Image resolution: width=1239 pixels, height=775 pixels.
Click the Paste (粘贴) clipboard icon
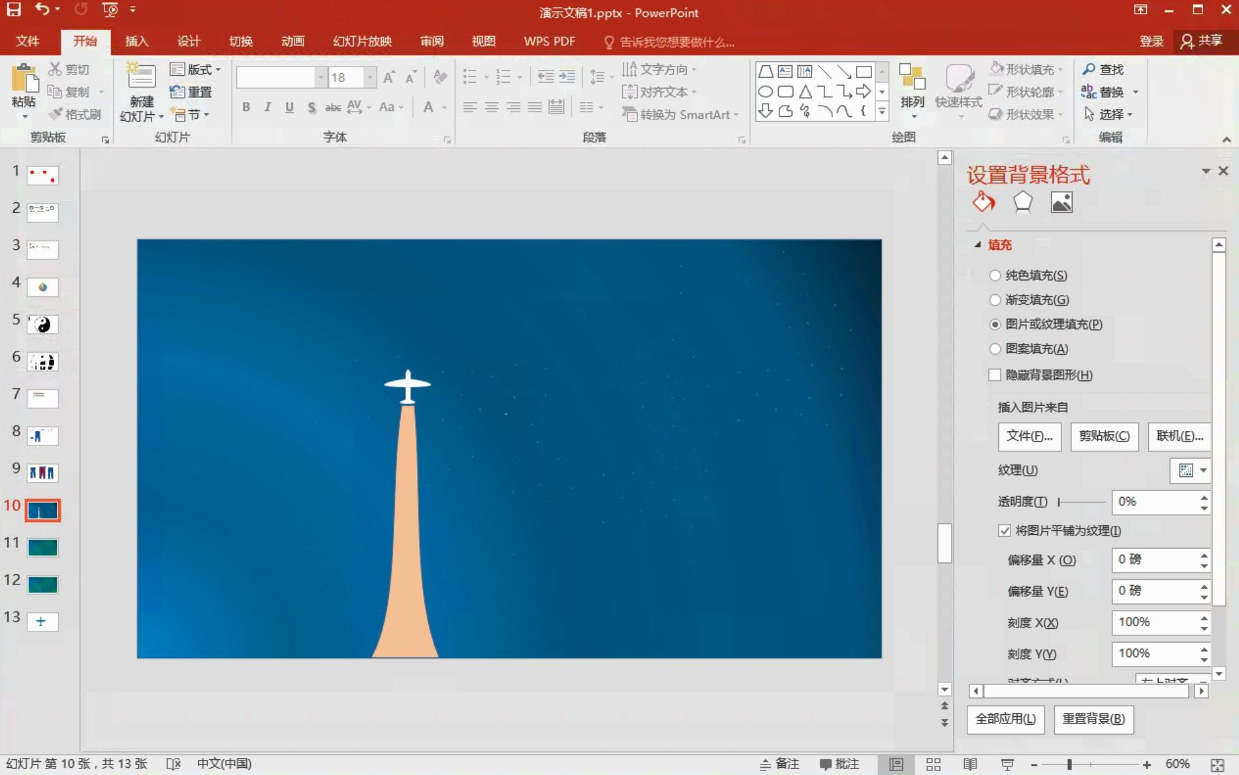pyautogui.click(x=24, y=79)
